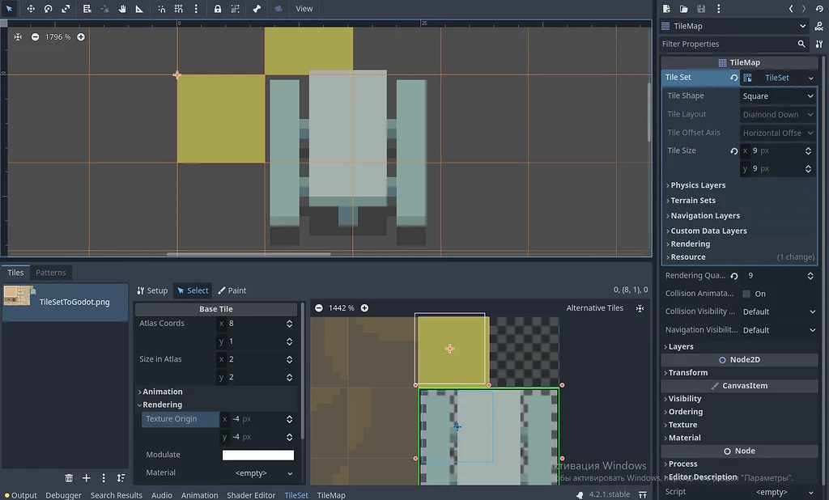Group the selected node's children
The image size is (829, 500).
tap(236, 8)
